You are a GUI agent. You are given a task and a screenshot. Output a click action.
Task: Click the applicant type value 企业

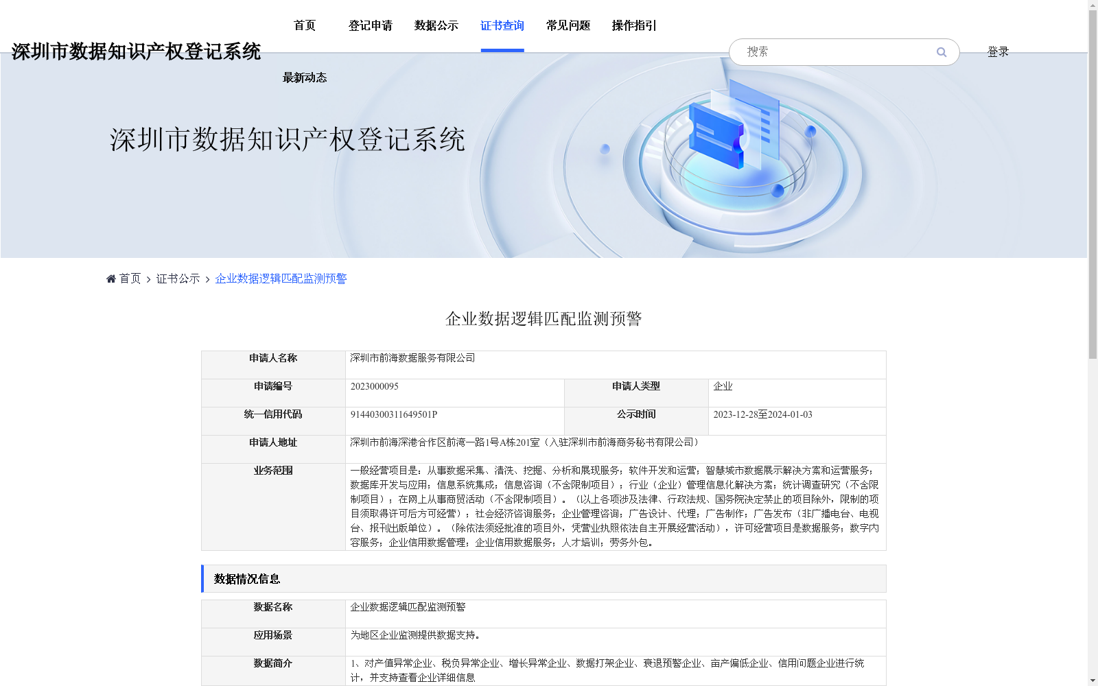coord(723,386)
